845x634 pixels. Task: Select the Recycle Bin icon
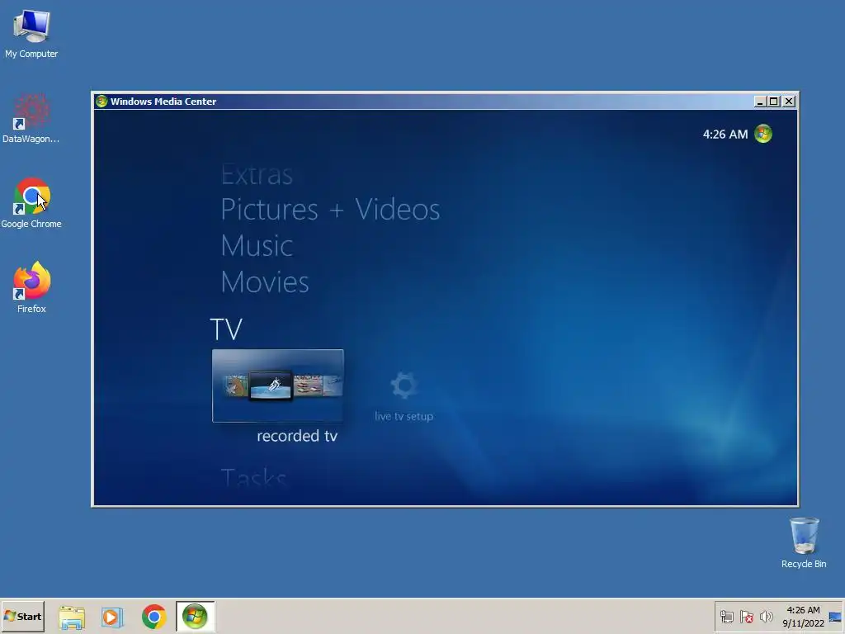pyautogui.click(x=804, y=542)
